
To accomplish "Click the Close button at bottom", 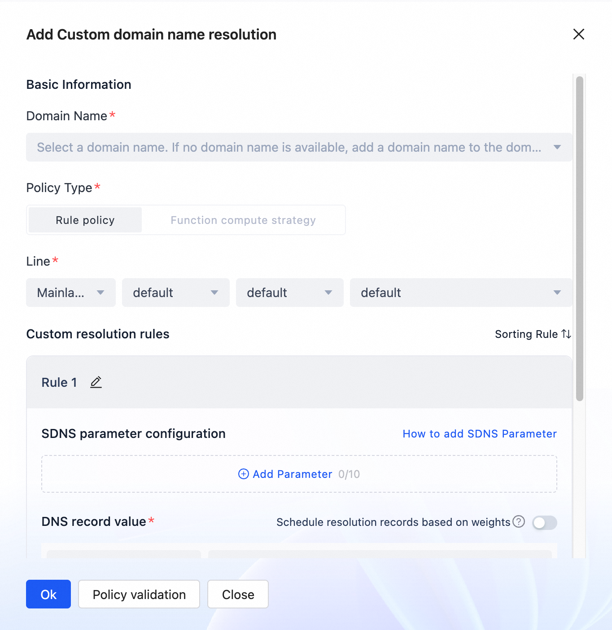I will (238, 595).
